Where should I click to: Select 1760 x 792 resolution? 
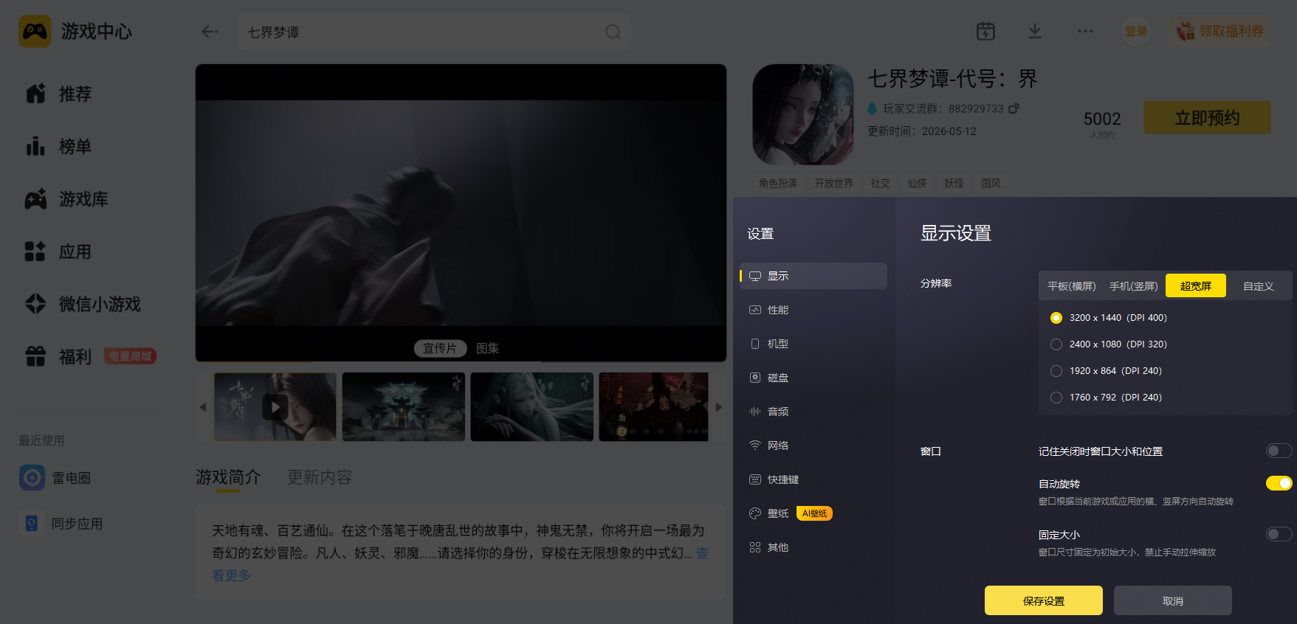tap(1056, 398)
